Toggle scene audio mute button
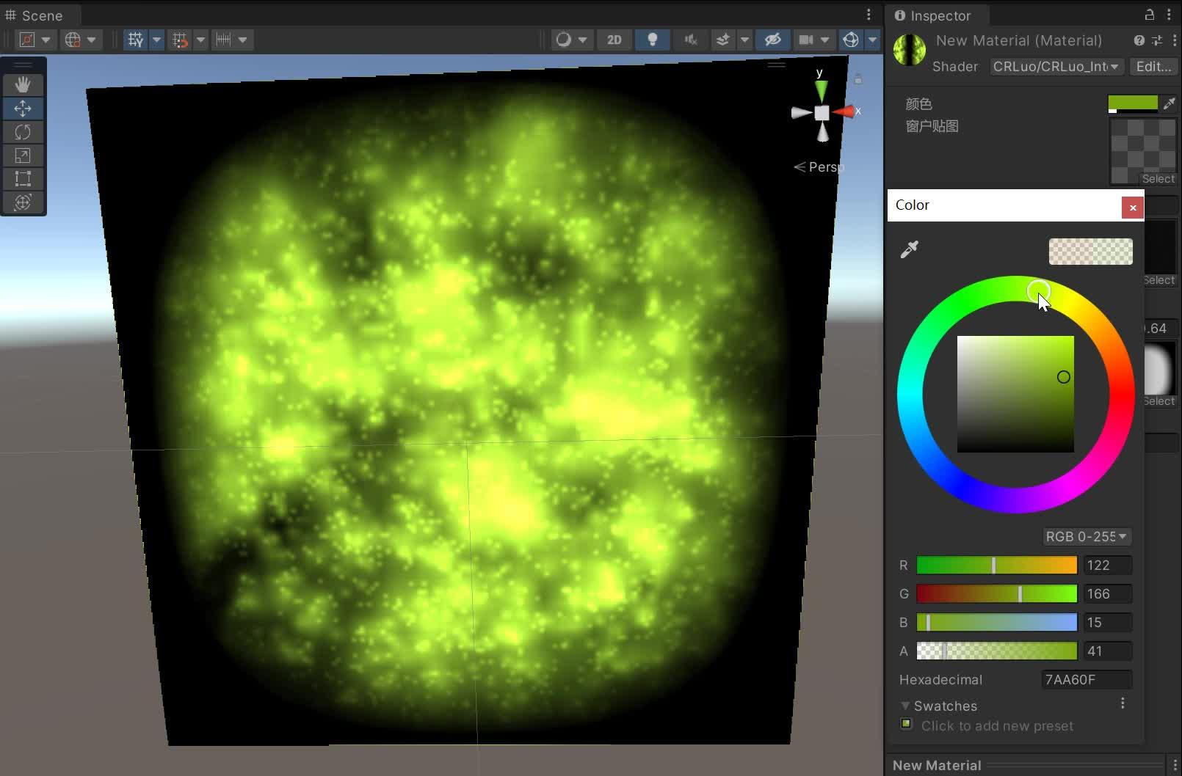This screenshot has width=1182, height=776. pyautogui.click(x=690, y=40)
